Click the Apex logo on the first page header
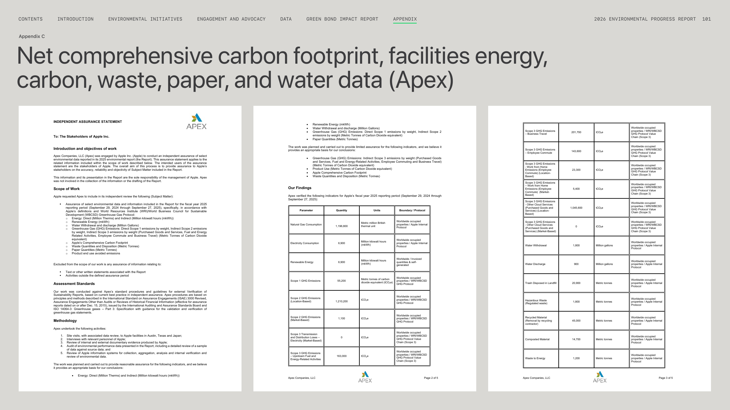 (196, 121)
